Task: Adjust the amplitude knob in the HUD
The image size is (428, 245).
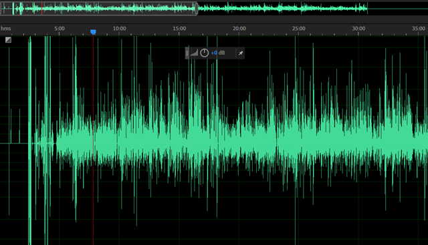Action: pyautogui.click(x=204, y=53)
